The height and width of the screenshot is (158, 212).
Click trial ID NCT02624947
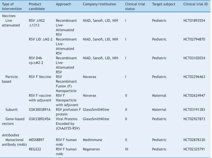click(194, 95)
